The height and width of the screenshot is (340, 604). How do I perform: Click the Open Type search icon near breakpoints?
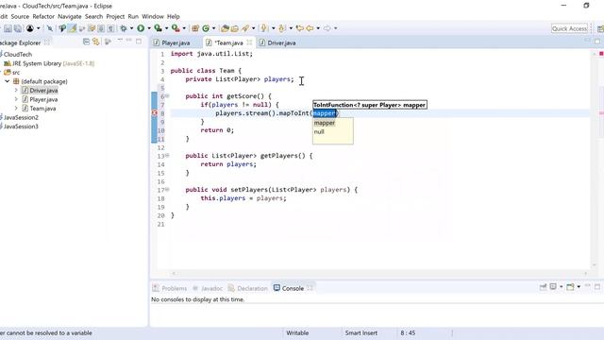(x=62, y=28)
